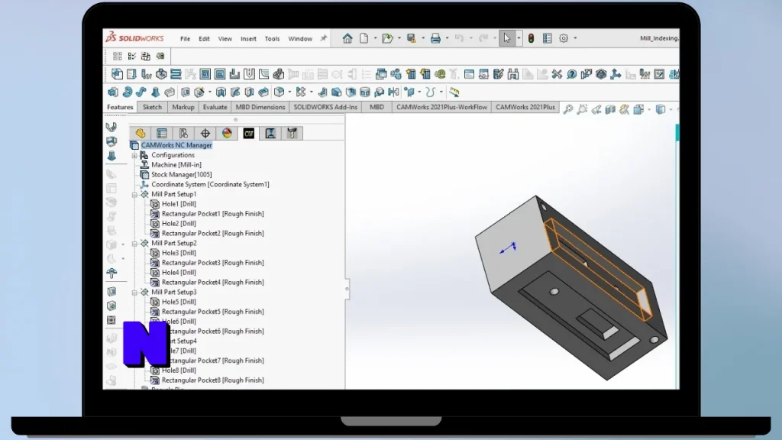782x440 pixels.
Task: Rebuild the model via the traffic light icon
Action: tap(532, 38)
